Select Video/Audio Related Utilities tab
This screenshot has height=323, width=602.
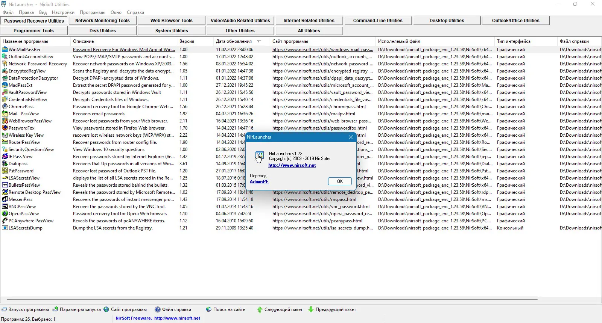tap(240, 21)
